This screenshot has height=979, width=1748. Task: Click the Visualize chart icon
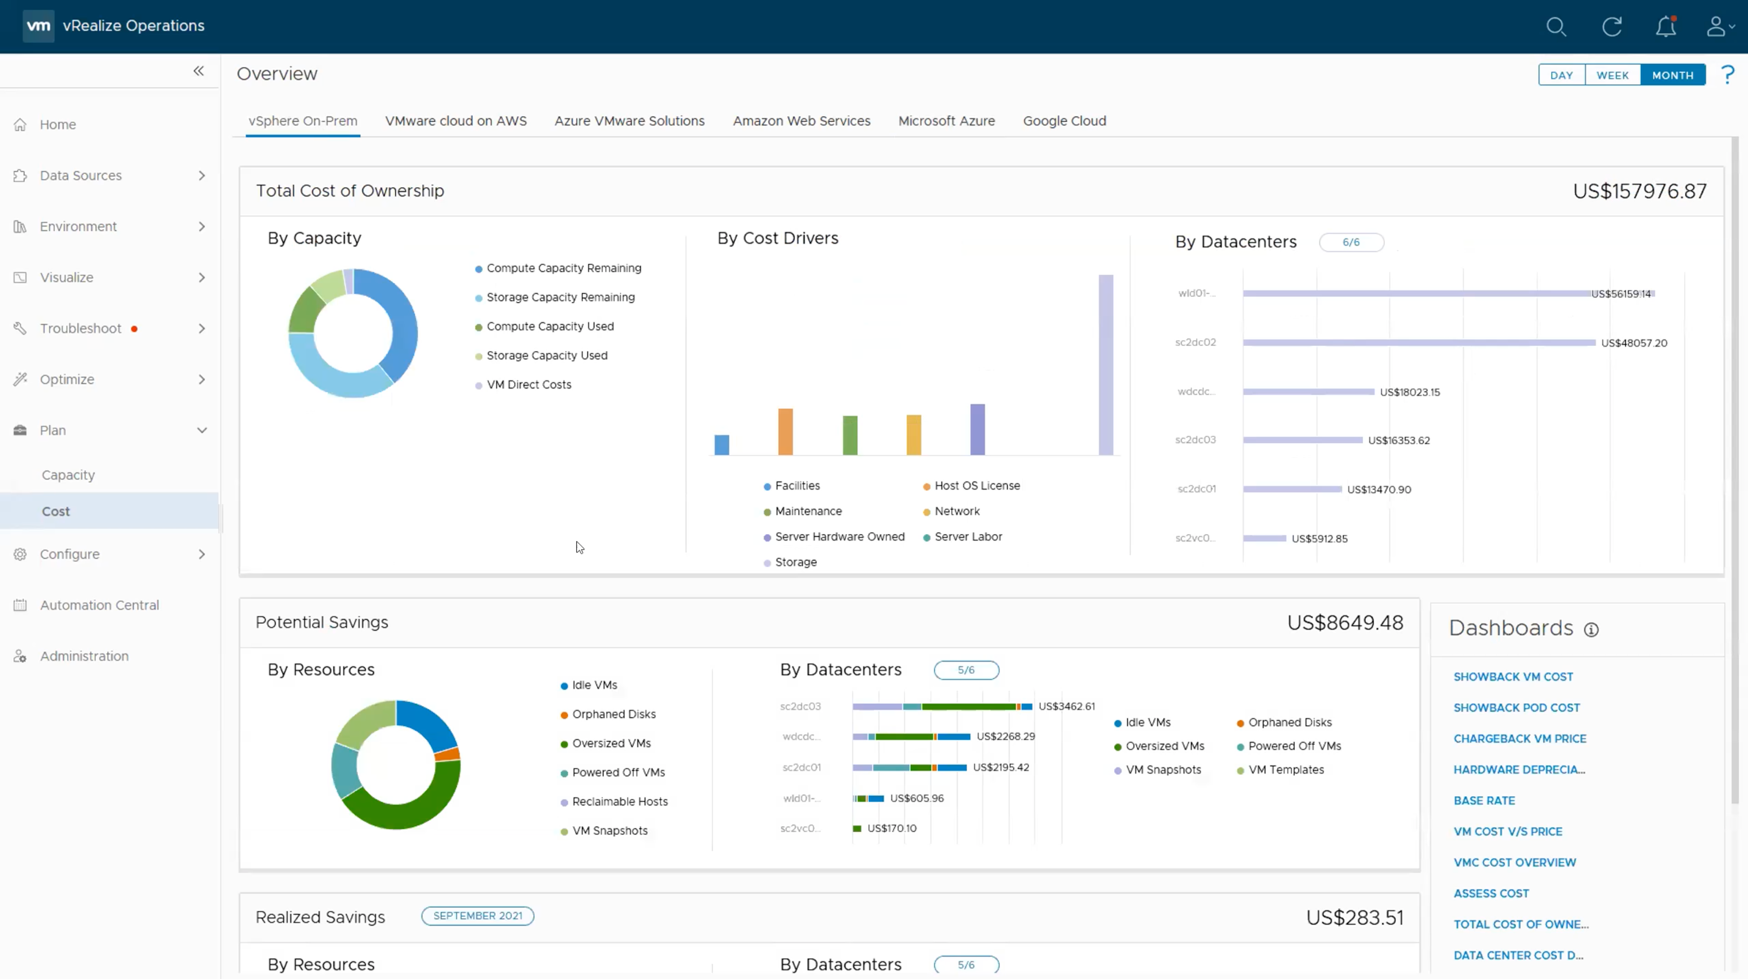20,277
